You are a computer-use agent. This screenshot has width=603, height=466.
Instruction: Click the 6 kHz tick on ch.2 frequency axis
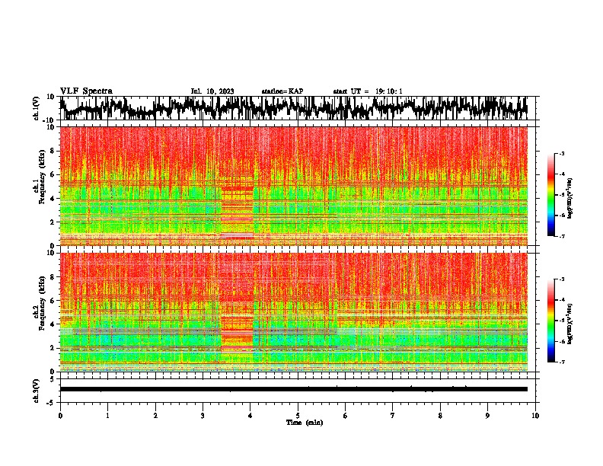point(53,301)
